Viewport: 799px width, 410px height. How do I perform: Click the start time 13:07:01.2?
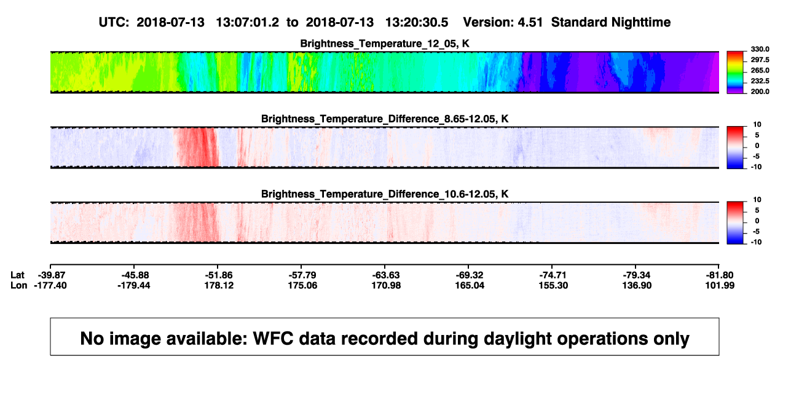coord(247,23)
